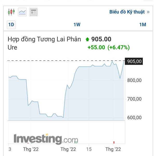The image size is (156, 156).
Task: Click the double chevron after Biểu đồ Kỹ thuật
Action: tap(148, 12)
